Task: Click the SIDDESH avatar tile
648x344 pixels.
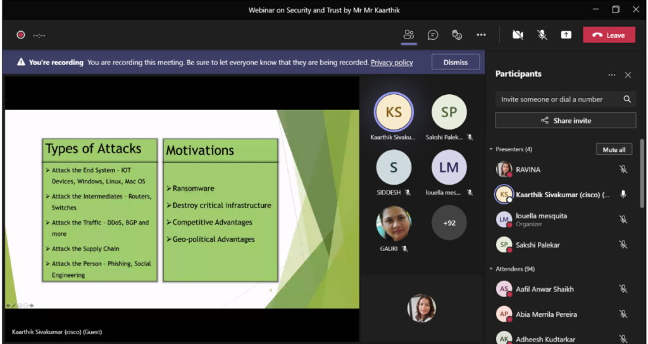Action: coord(394,167)
